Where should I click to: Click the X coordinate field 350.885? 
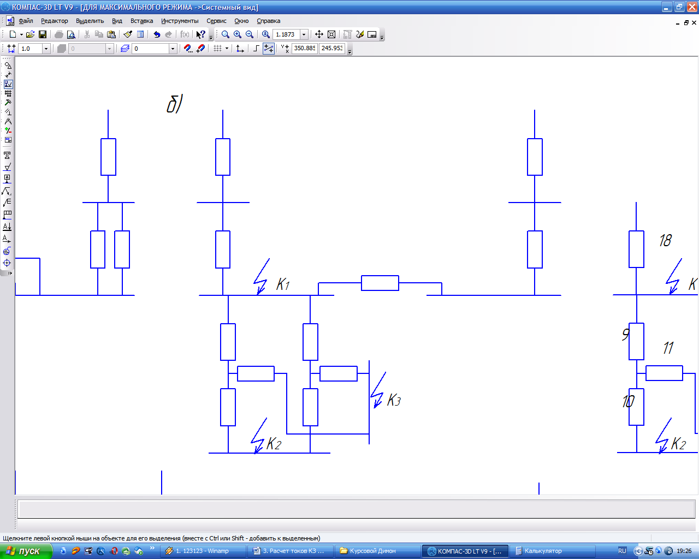(305, 49)
